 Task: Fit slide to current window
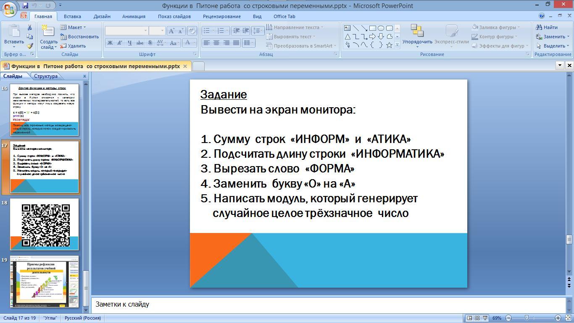coord(568,318)
